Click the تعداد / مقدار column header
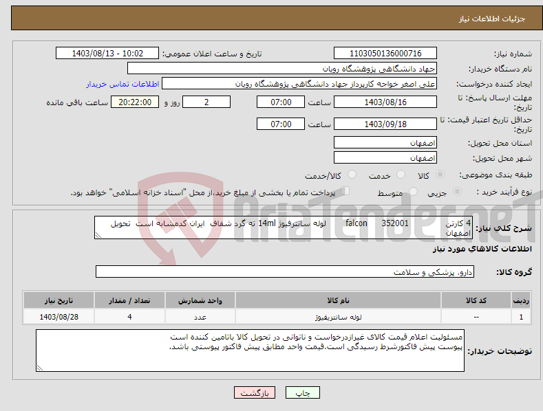Screen dimensions: 543x411 click(x=129, y=300)
